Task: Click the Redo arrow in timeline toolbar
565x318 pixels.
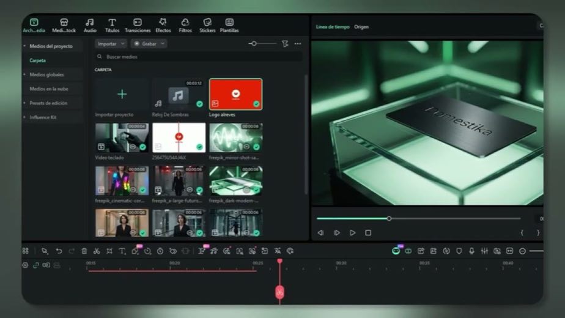Action: tap(72, 251)
